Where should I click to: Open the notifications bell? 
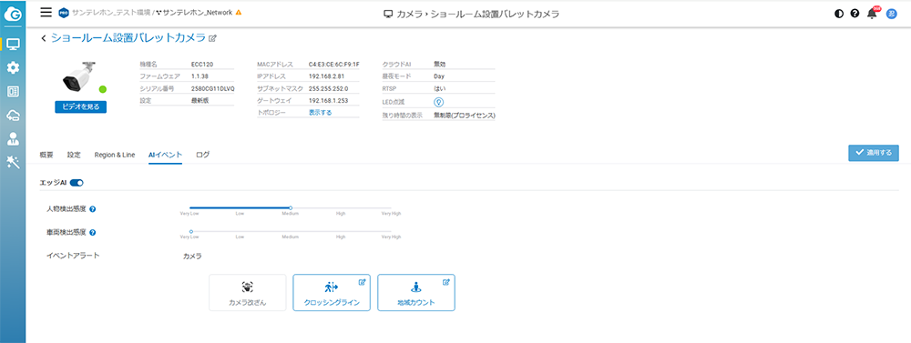pyautogui.click(x=872, y=14)
